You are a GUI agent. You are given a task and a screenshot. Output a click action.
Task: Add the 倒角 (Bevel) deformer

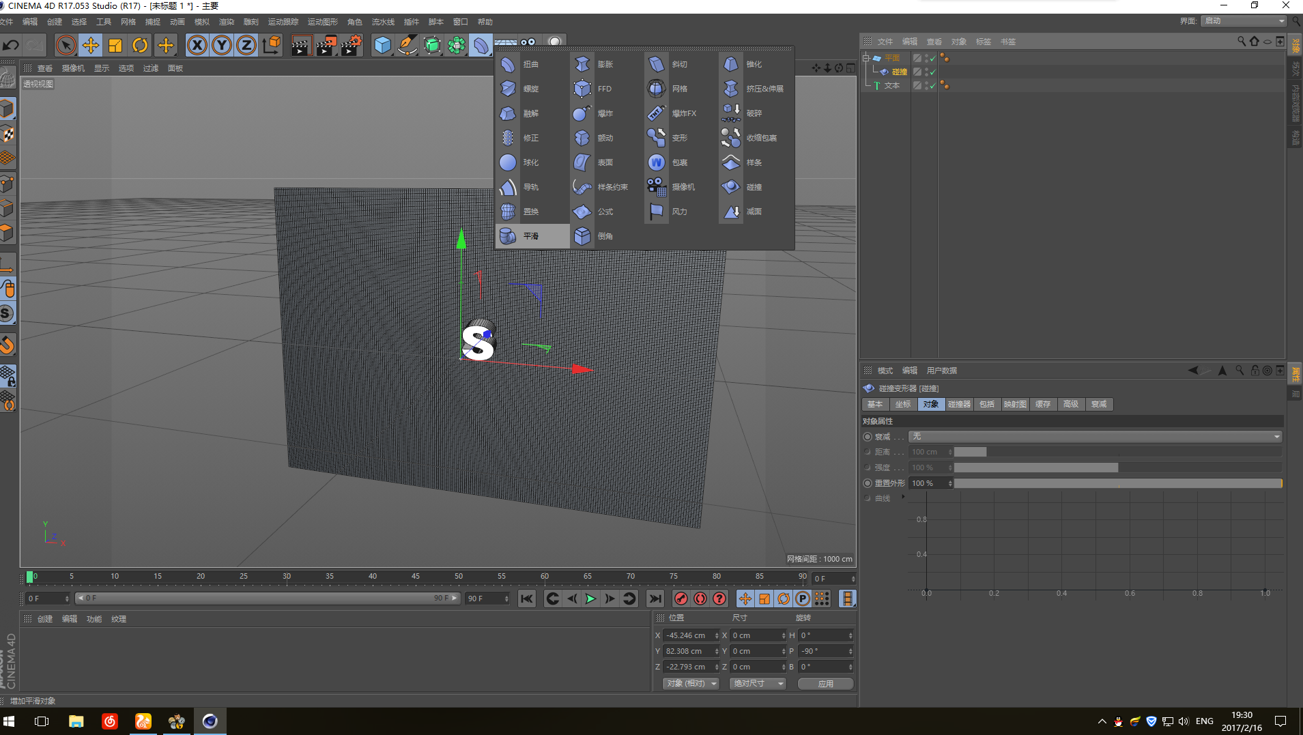point(582,236)
